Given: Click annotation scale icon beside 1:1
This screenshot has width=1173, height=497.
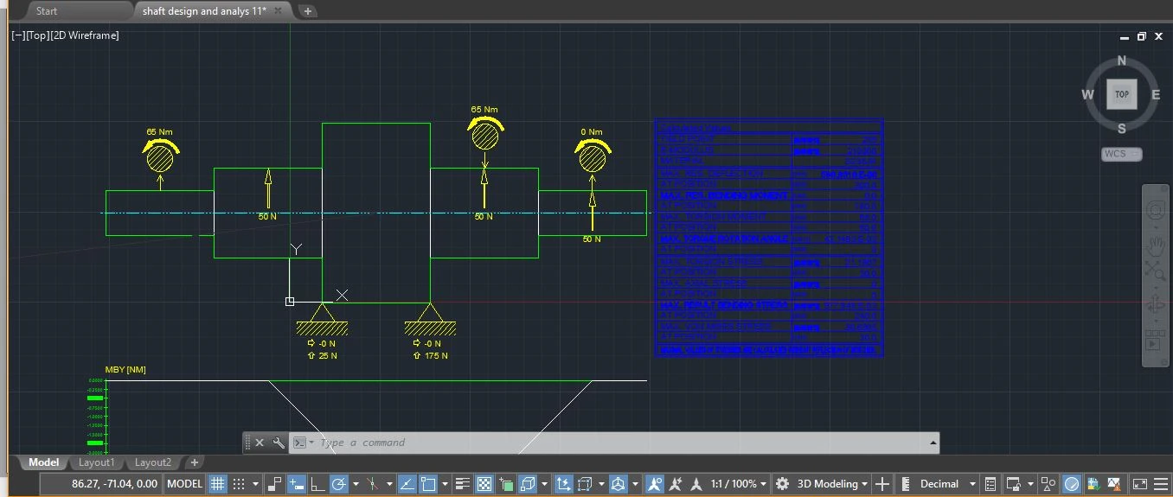Looking at the screenshot, I should (696, 484).
